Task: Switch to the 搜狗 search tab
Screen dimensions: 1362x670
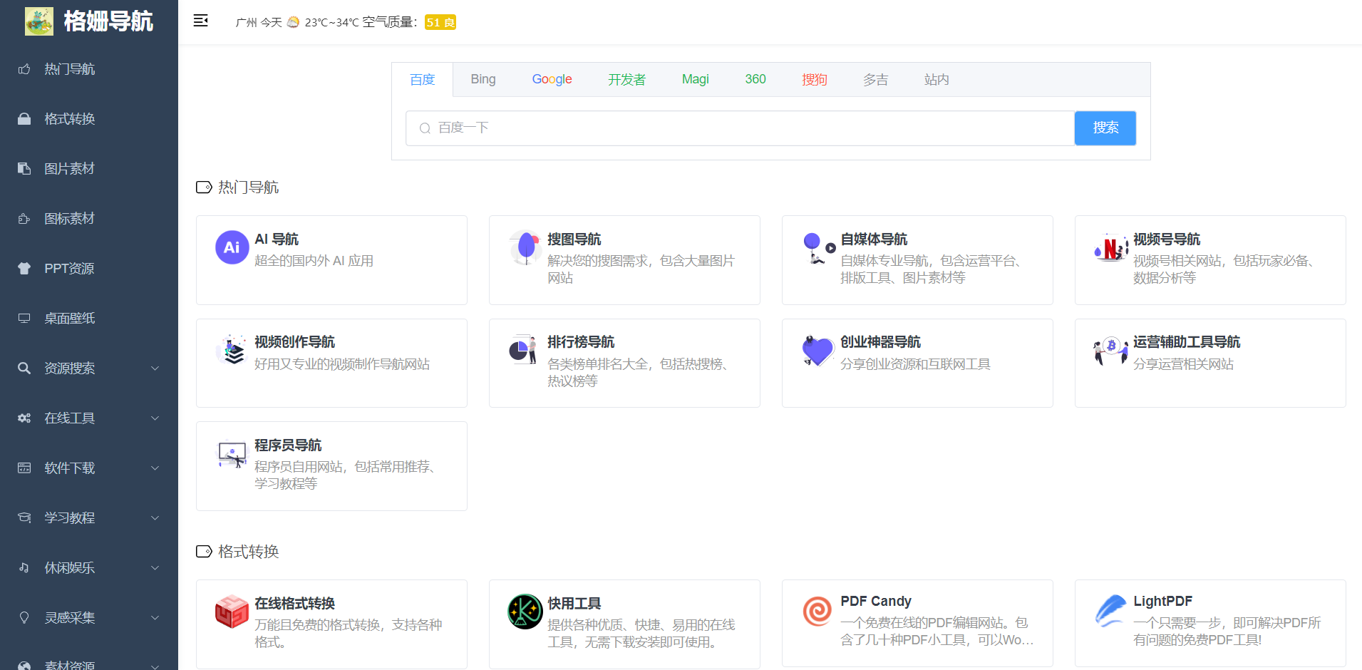Action: [x=815, y=80]
